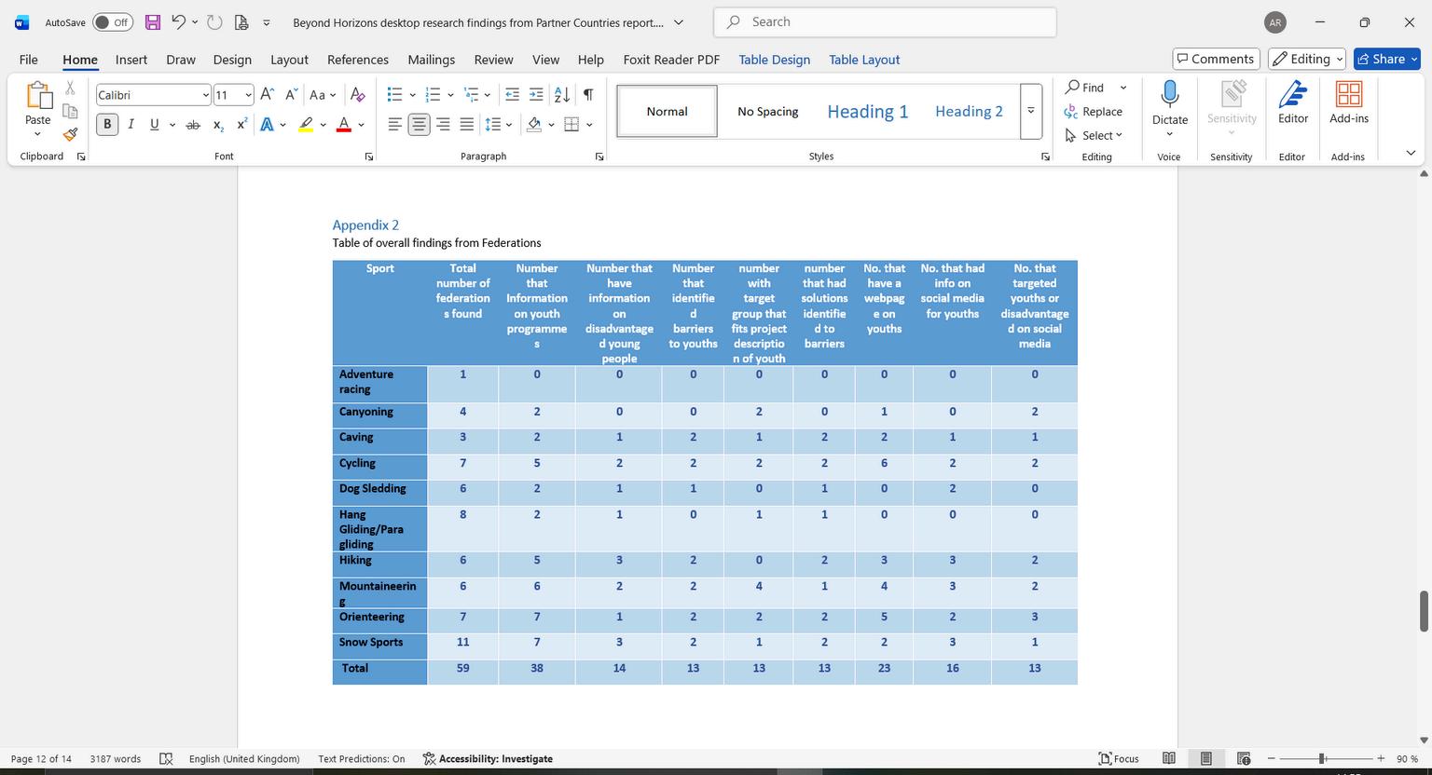
Task: Toggle the center alignment button
Action: (419, 125)
